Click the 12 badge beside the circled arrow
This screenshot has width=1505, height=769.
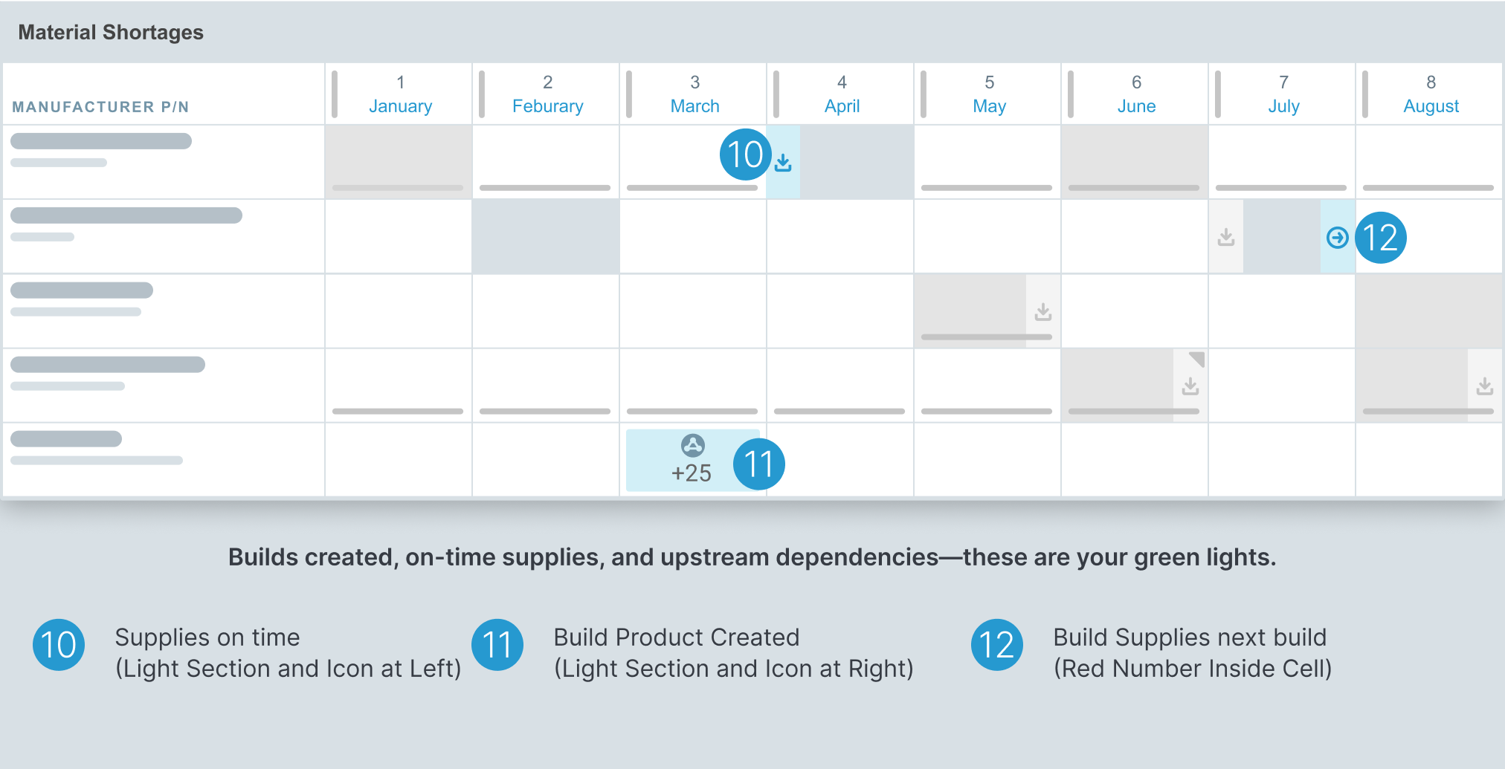pos(1381,238)
